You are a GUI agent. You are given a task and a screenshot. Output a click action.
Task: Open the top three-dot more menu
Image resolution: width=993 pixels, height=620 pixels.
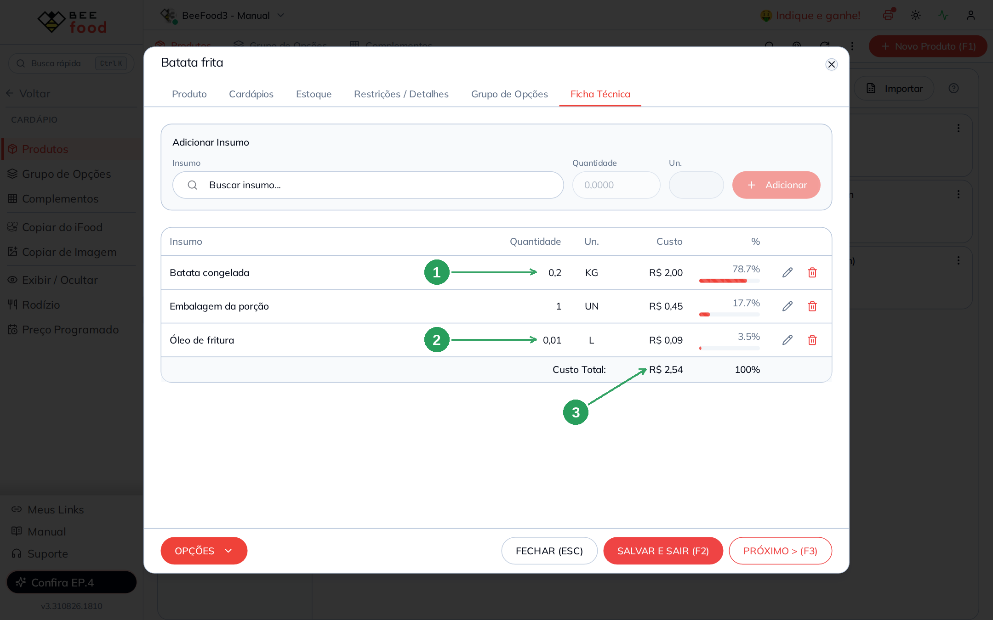point(852,46)
